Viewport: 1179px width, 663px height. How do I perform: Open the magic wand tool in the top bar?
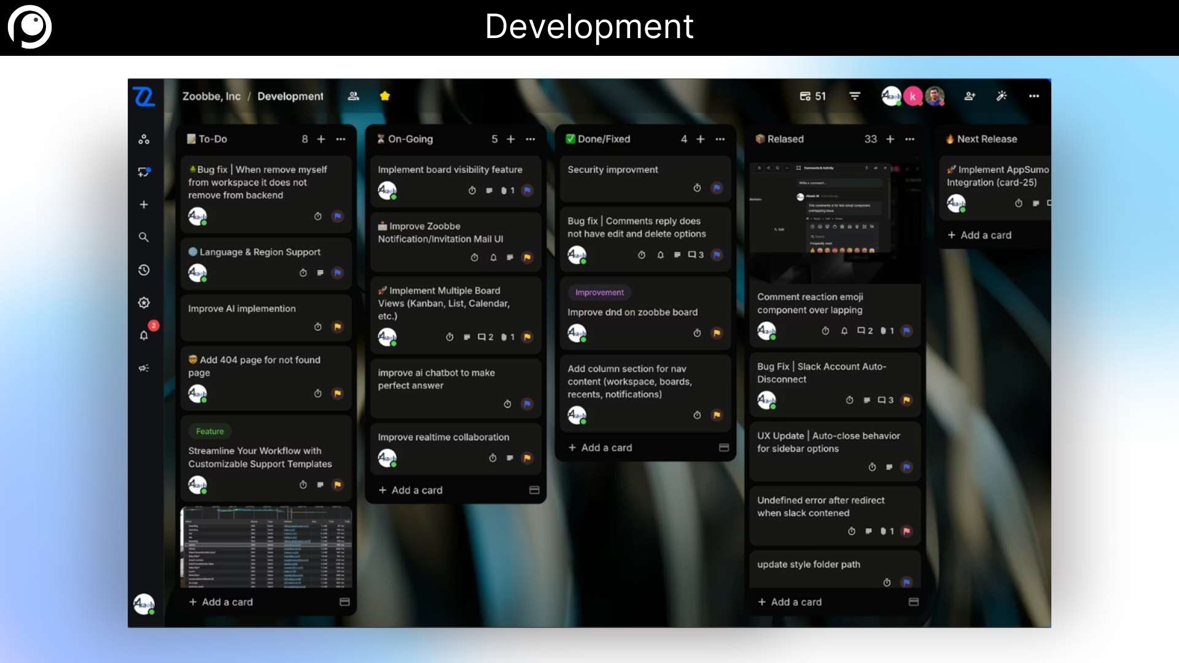coord(1001,96)
